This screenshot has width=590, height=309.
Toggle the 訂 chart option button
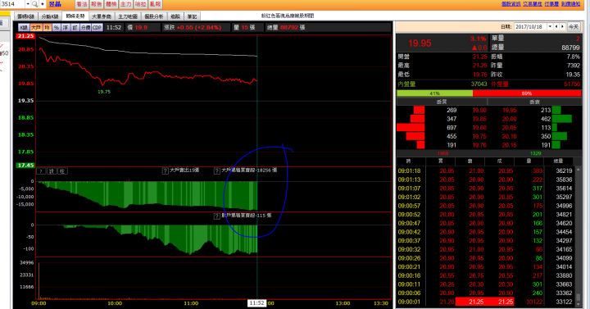click(75, 28)
